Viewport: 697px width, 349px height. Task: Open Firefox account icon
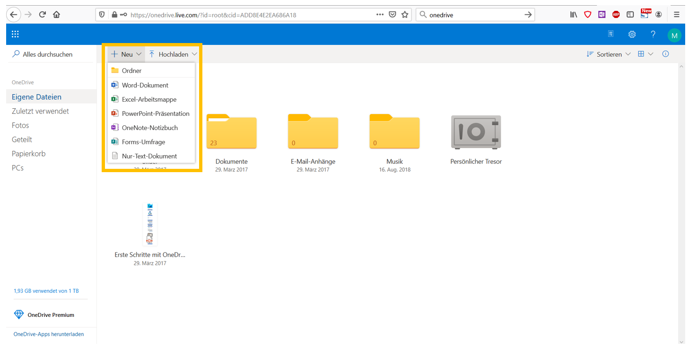(x=659, y=15)
